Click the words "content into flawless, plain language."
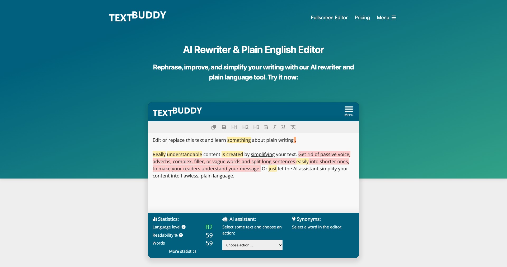The image size is (507, 267). (193, 176)
